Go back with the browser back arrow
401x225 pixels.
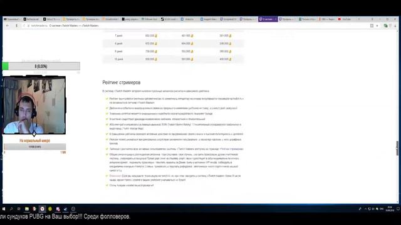(8, 26)
